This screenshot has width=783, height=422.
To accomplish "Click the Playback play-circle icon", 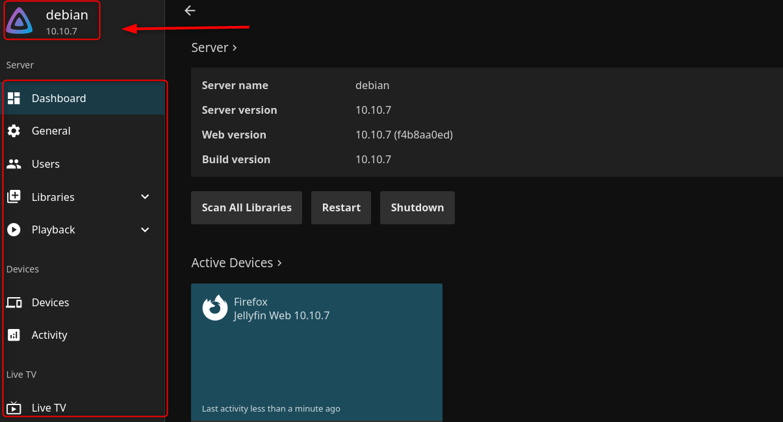I will coord(14,230).
